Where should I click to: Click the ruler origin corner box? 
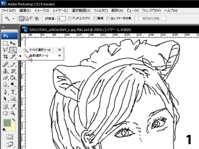pos(23,35)
